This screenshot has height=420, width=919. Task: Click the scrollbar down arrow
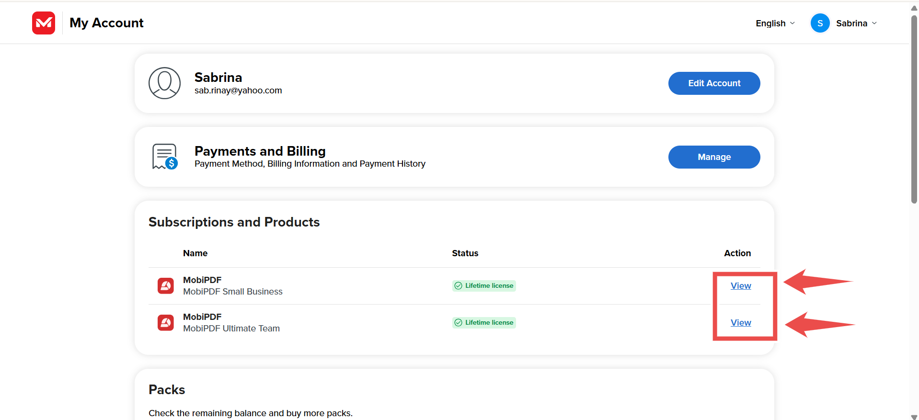(914, 417)
